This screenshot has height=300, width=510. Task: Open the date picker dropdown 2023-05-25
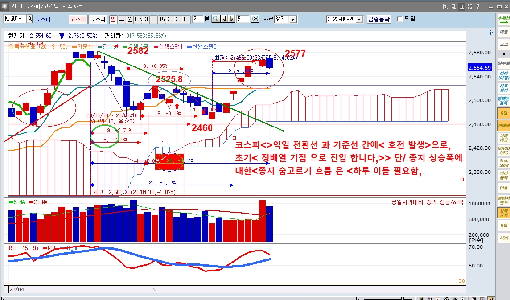(x=359, y=19)
